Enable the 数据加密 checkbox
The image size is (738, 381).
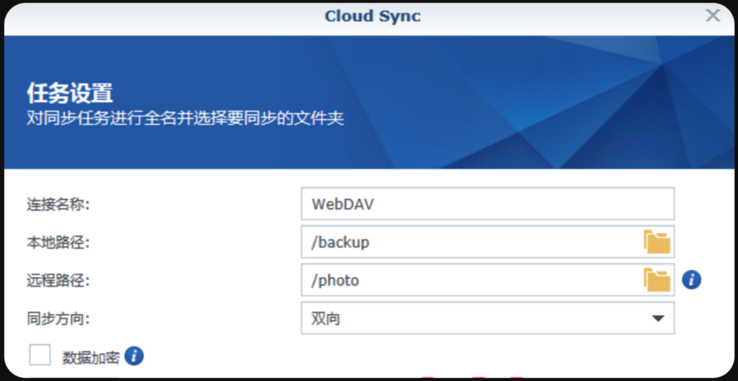coord(40,355)
